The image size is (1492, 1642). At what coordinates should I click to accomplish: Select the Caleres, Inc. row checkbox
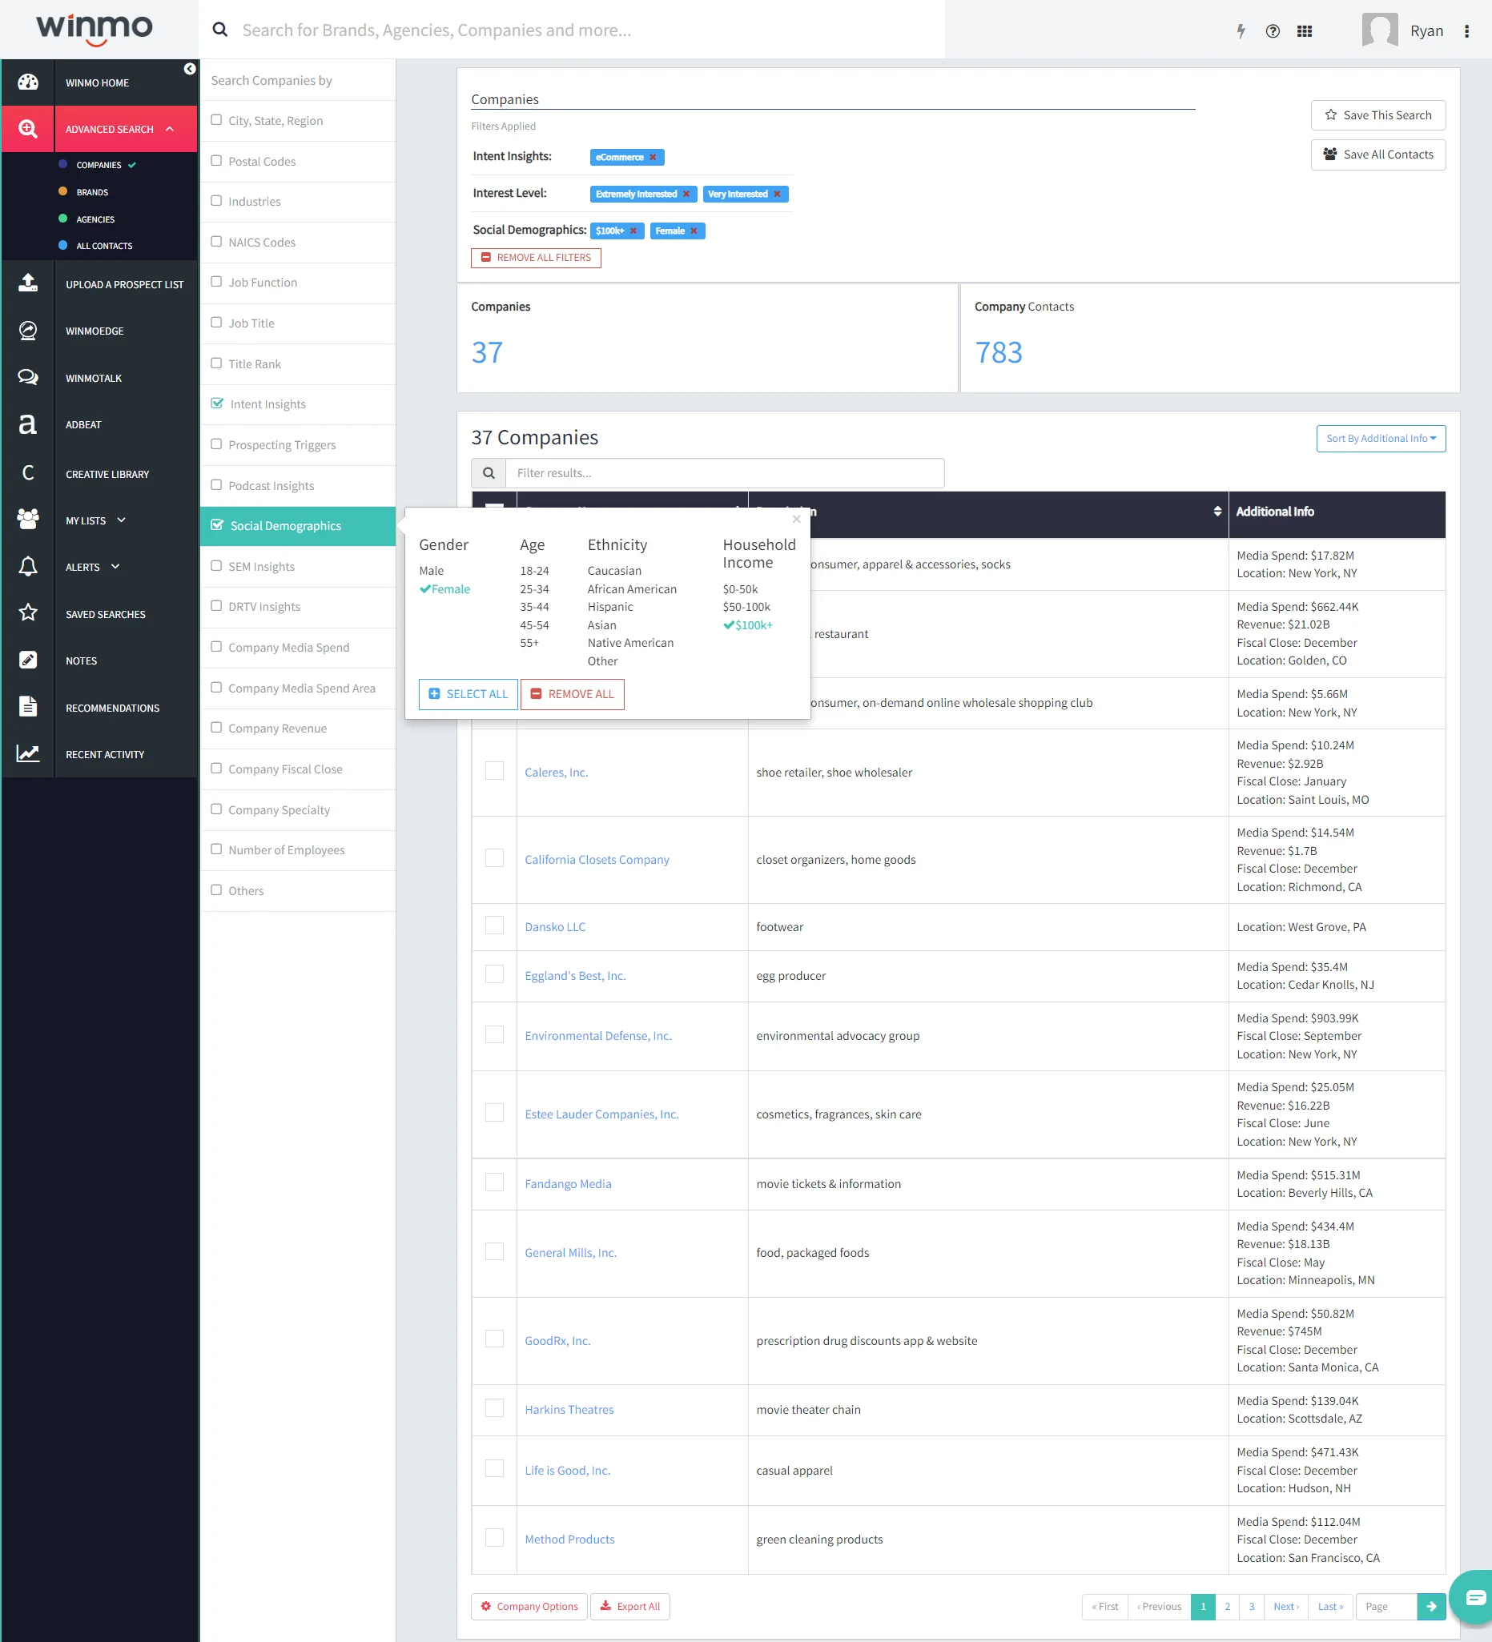494,770
